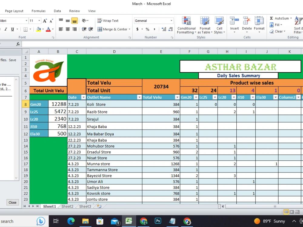Click the Borders icon
Viewport: 303px width, 227px height.
tap(25, 29)
